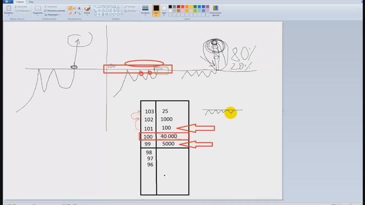Choose the Oval callout shape
Screen dimensions: 365x205
pos(114,14)
